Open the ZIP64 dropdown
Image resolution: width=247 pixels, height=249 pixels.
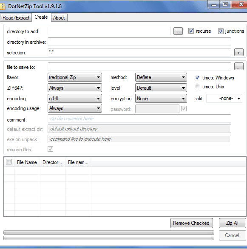[x=75, y=88]
